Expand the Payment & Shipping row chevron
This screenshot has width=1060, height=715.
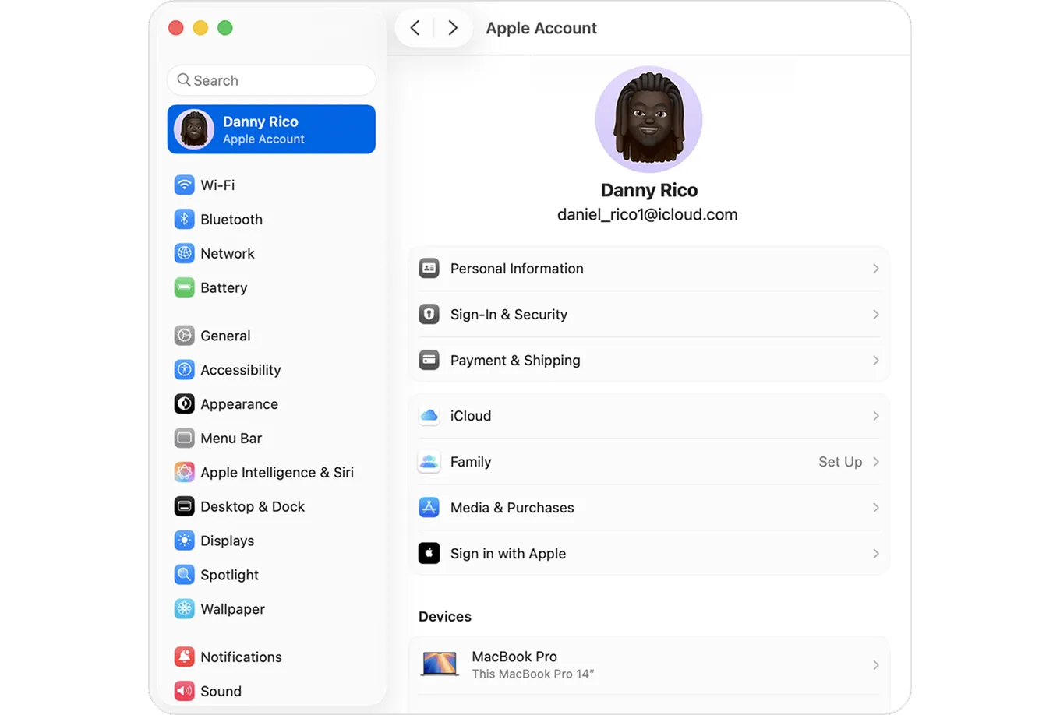(x=875, y=360)
